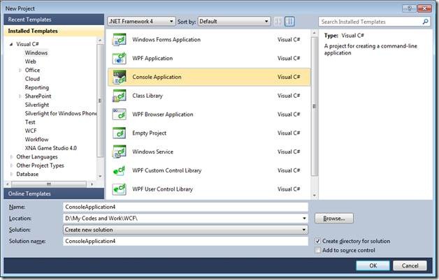This screenshot has width=439, height=280.
Task: Select the Class Library icon
Action: point(119,96)
